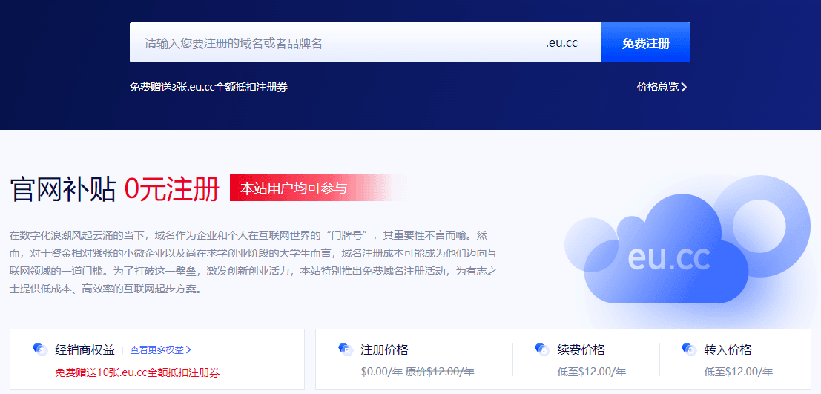Screen dimensions: 821x394
Task: Click 低至$12.00/年 under 转入价格
Action: coord(738,372)
